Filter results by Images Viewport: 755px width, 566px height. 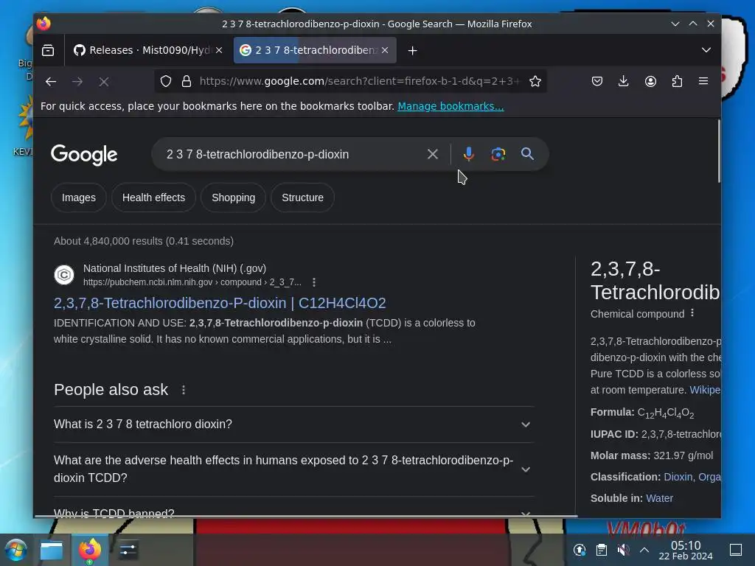coord(78,198)
